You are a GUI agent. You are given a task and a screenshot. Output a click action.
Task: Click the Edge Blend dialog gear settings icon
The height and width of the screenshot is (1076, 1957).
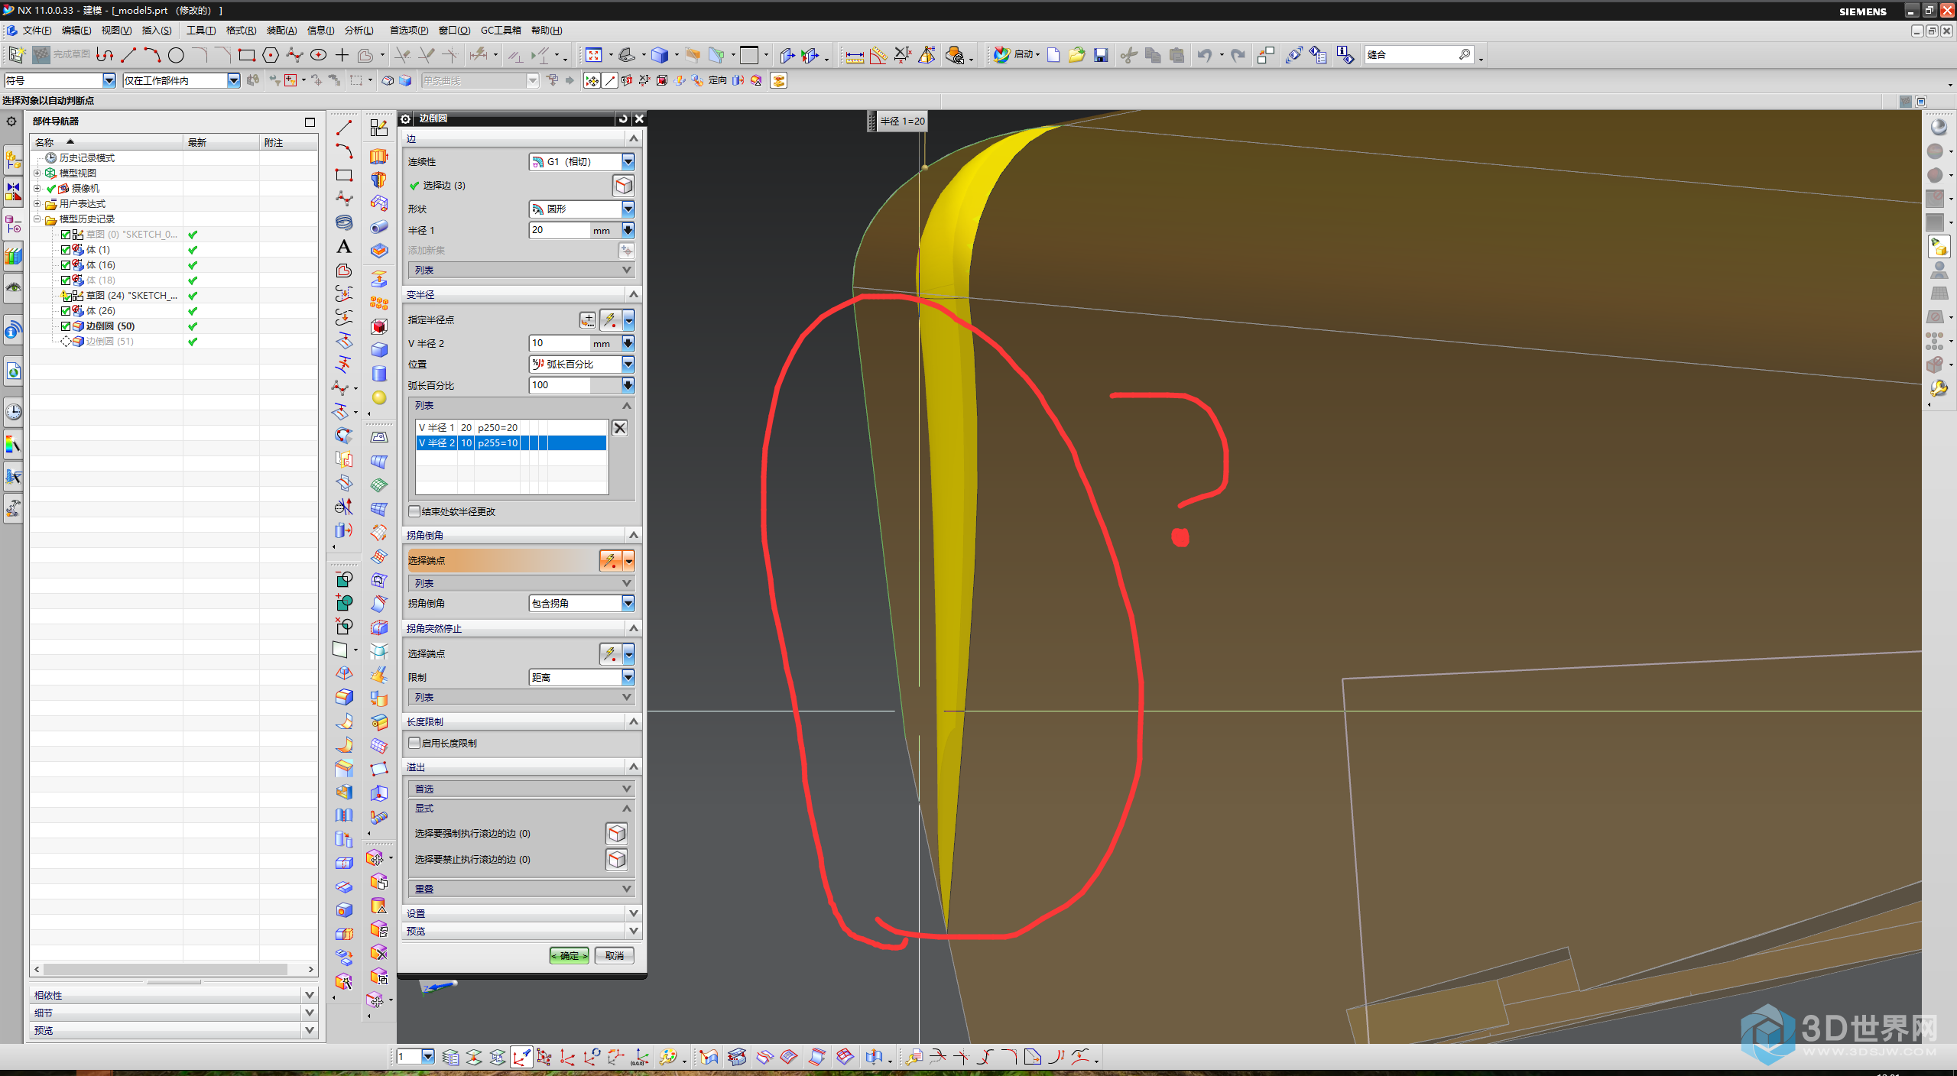[x=406, y=118]
